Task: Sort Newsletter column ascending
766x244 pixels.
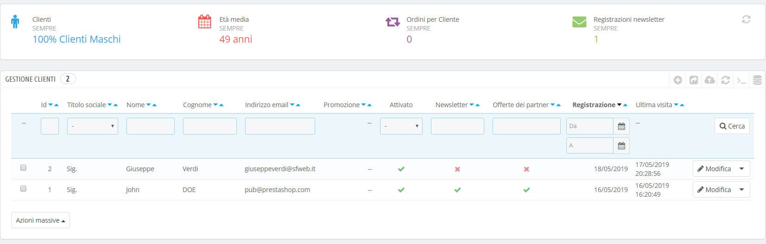Action: [x=478, y=105]
